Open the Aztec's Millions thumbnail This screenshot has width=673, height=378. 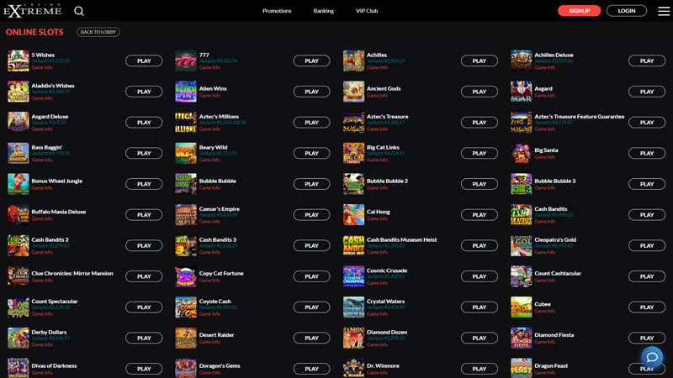tap(186, 123)
